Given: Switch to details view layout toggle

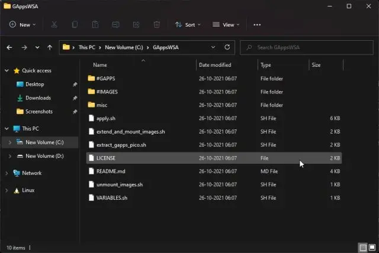Looking at the screenshot, I should point(362,247).
